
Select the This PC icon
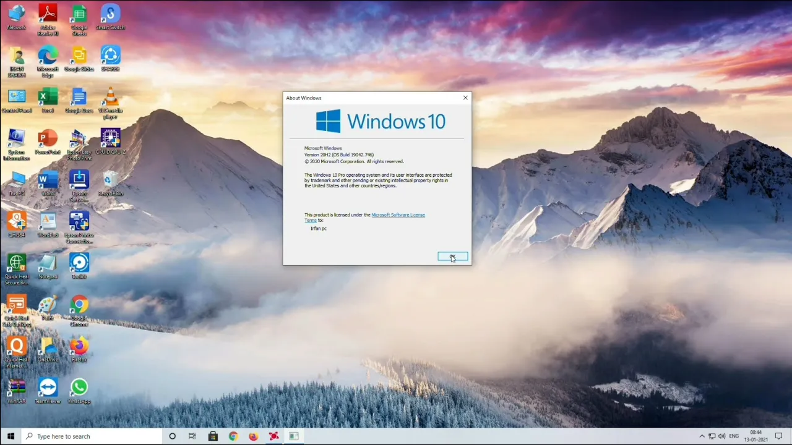[16, 184]
